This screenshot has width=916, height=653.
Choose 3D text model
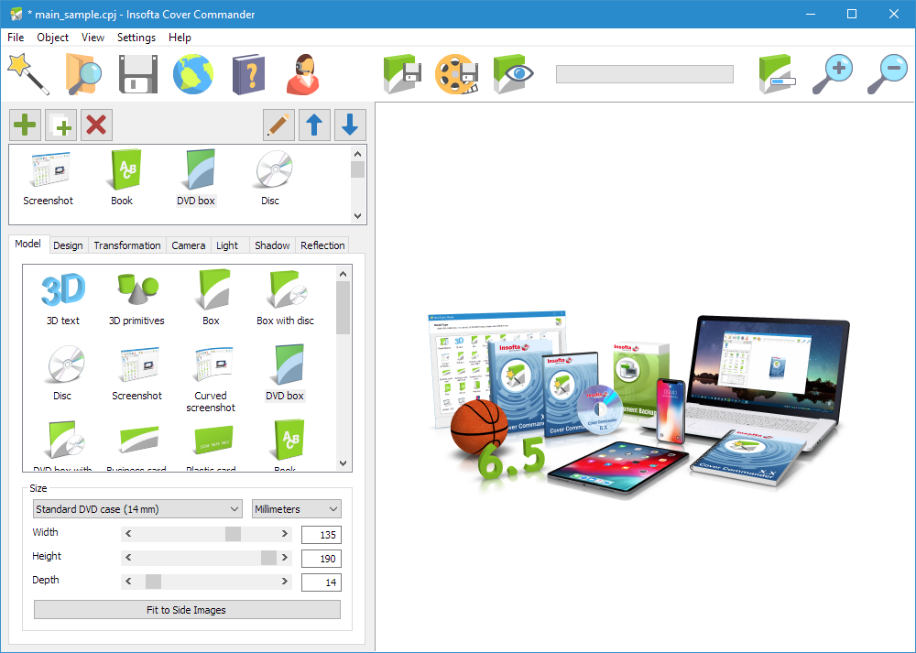tap(63, 298)
